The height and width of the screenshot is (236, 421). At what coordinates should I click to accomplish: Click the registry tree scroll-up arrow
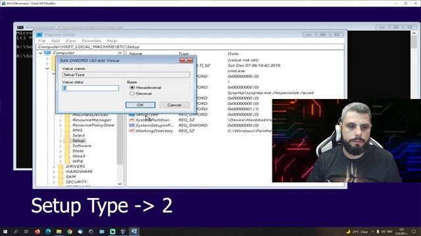pyautogui.click(x=120, y=53)
